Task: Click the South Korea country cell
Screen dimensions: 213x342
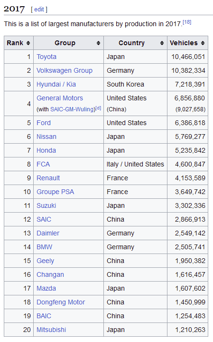Action: click(135, 84)
